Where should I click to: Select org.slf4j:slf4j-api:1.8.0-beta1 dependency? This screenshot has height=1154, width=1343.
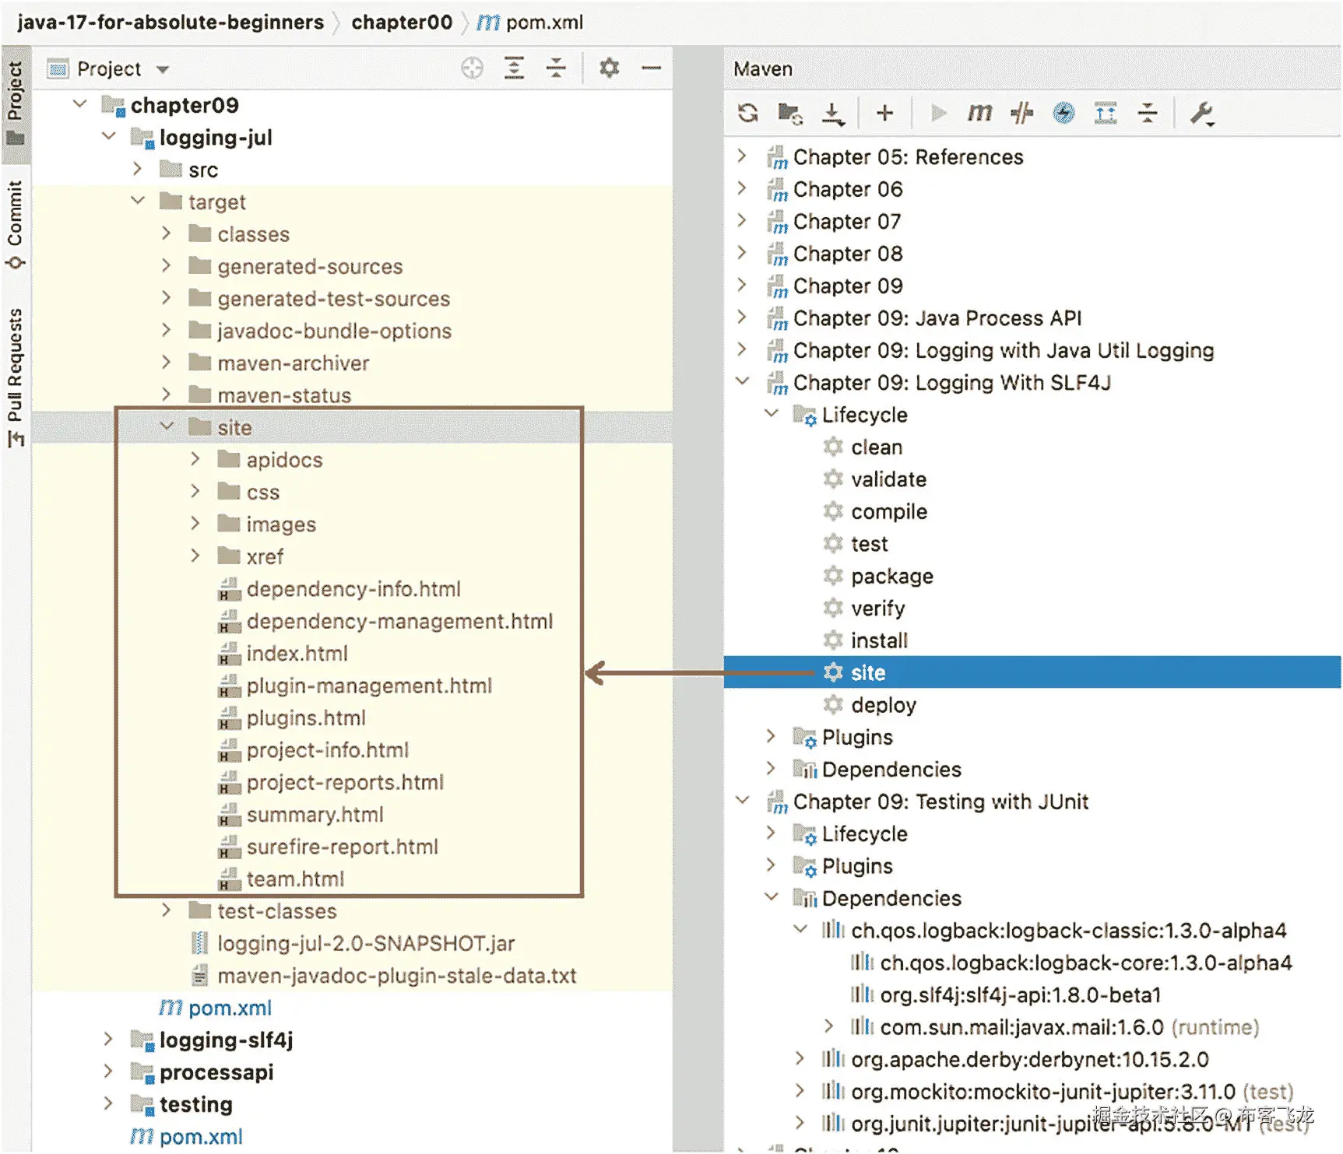[1020, 995]
